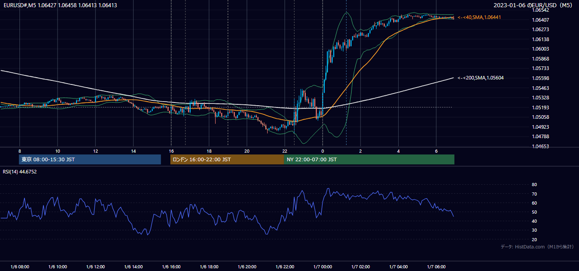Click the 1/6 20:00 time label
Screen dimensions: 579x271
click(247, 267)
